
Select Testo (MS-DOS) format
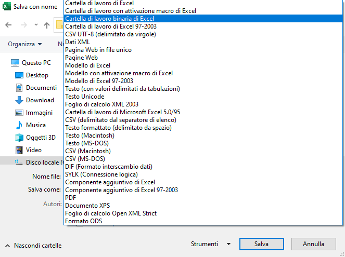203,143
